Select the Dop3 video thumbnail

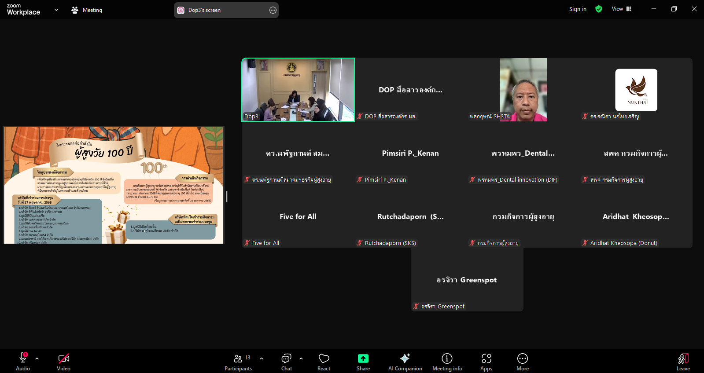point(298,90)
